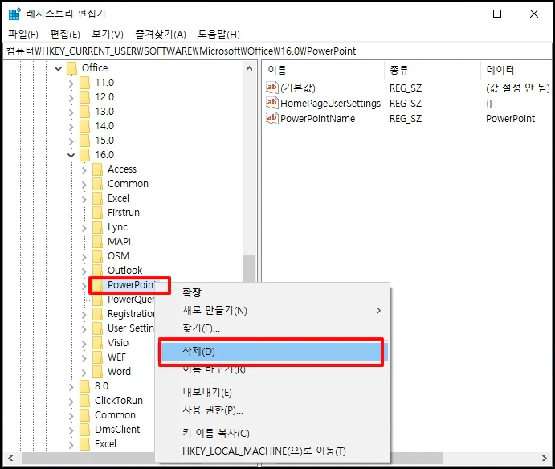555x469 pixels.
Task: Open the 보기(V) menu
Action: pyautogui.click(x=108, y=35)
